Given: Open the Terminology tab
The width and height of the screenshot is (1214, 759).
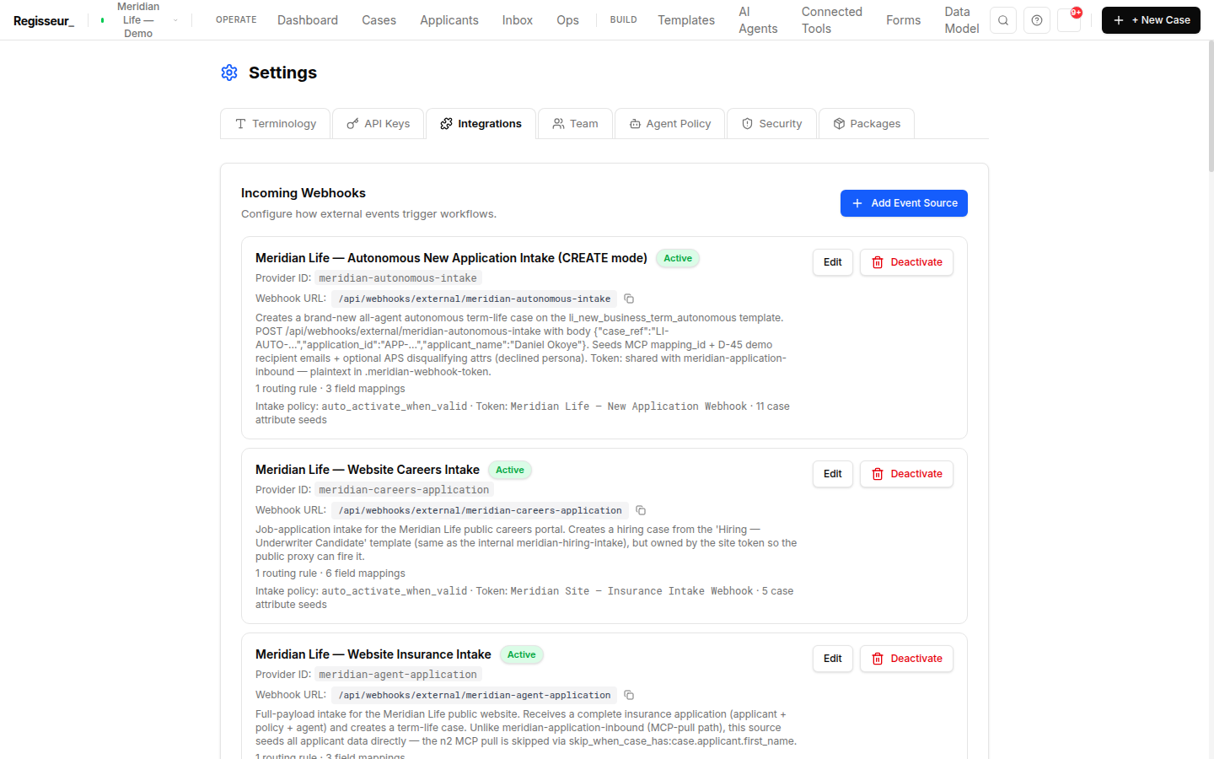Looking at the screenshot, I should pos(276,123).
